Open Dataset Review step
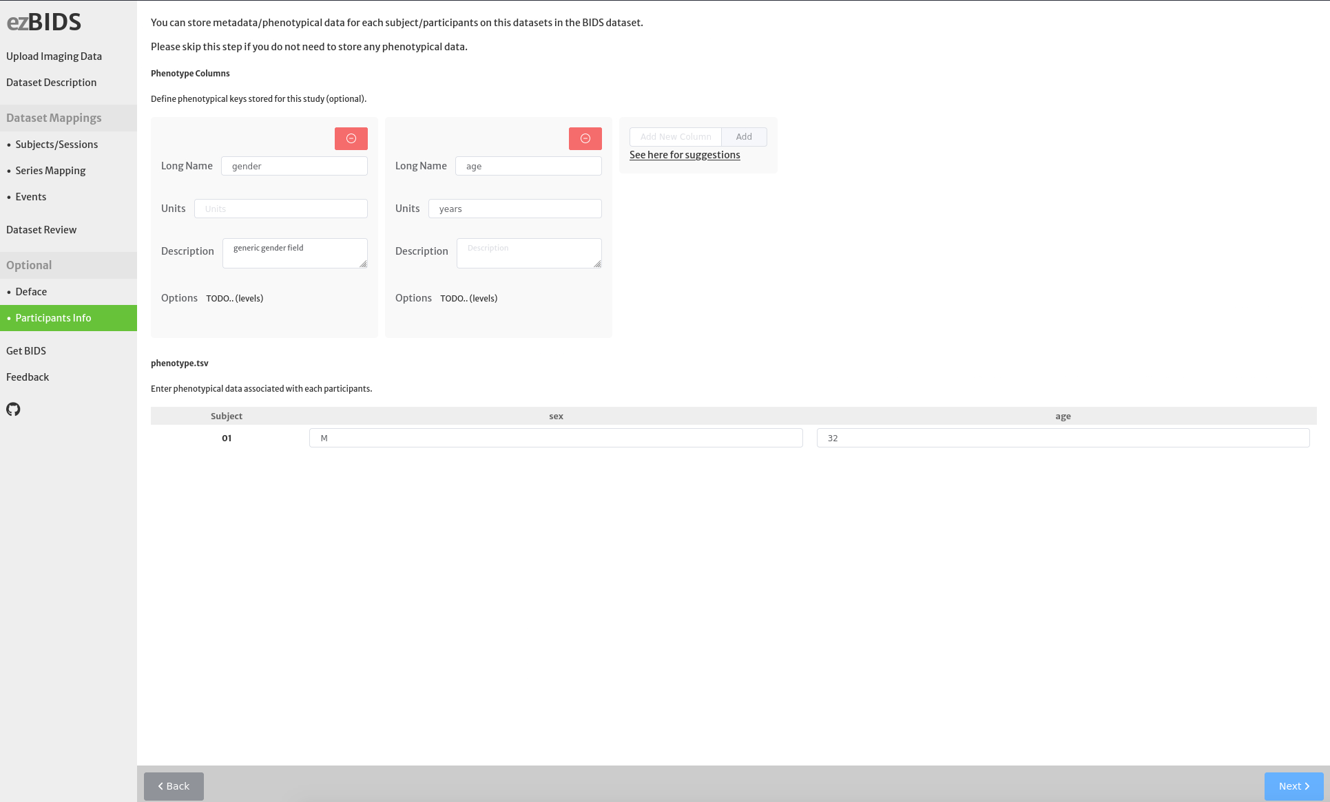The height and width of the screenshot is (802, 1330). click(x=41, y=230)
